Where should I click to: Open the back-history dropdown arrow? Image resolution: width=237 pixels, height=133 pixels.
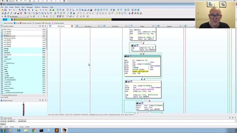11,10
